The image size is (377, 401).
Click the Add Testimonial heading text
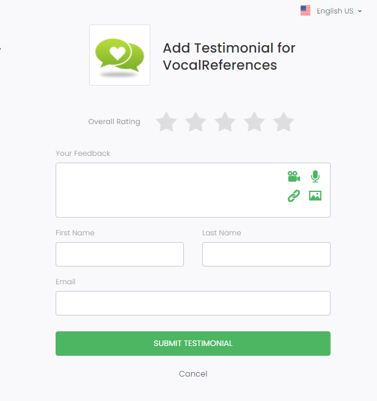point(229,56)
